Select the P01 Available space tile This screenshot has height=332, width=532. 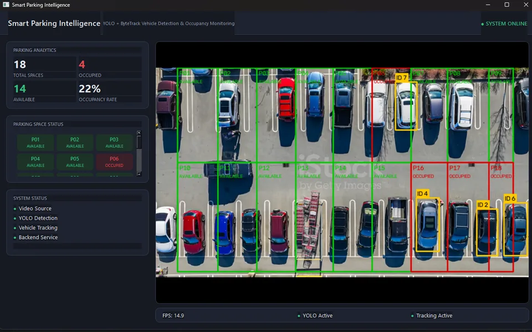pos(35,143)
